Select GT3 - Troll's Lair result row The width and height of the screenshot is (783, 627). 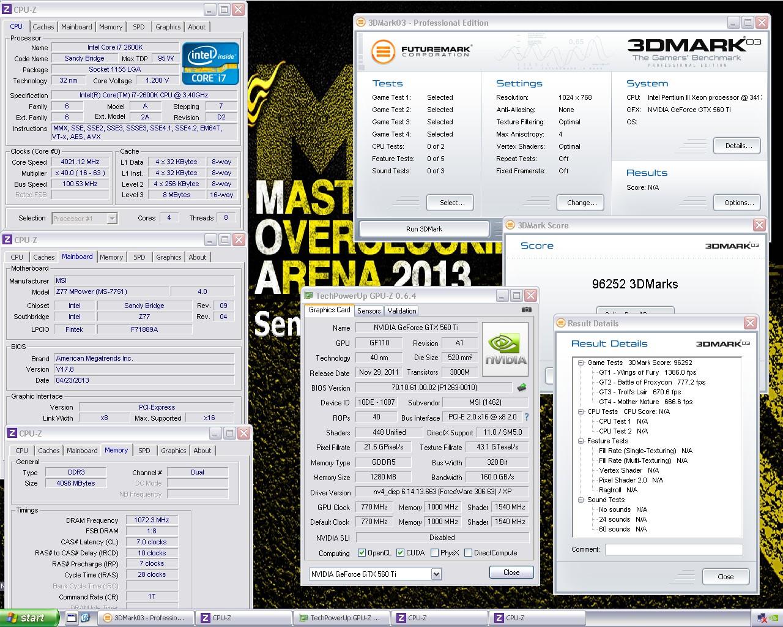pos(640,392)
